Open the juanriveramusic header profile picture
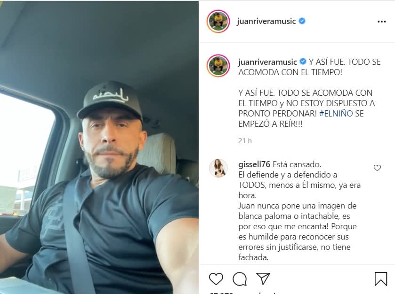395x294 pixels. click(x=218, y=21)
